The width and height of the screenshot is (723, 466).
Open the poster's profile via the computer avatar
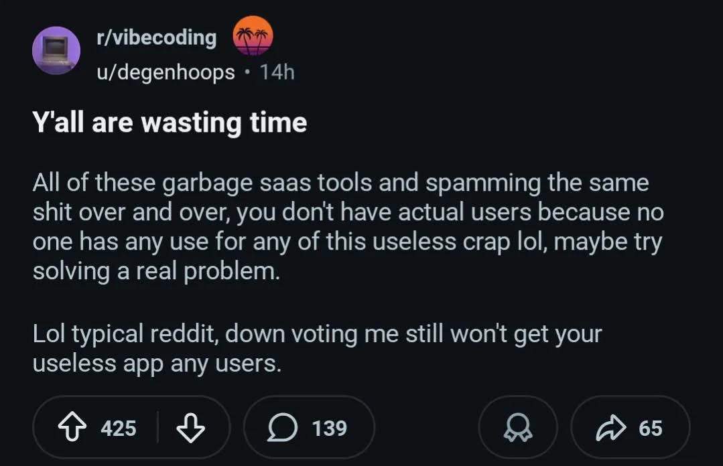click(56, 50)
